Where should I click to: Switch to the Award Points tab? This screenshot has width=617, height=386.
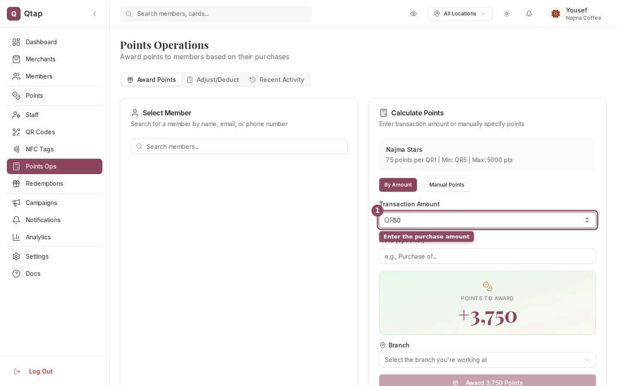(152, 80)
